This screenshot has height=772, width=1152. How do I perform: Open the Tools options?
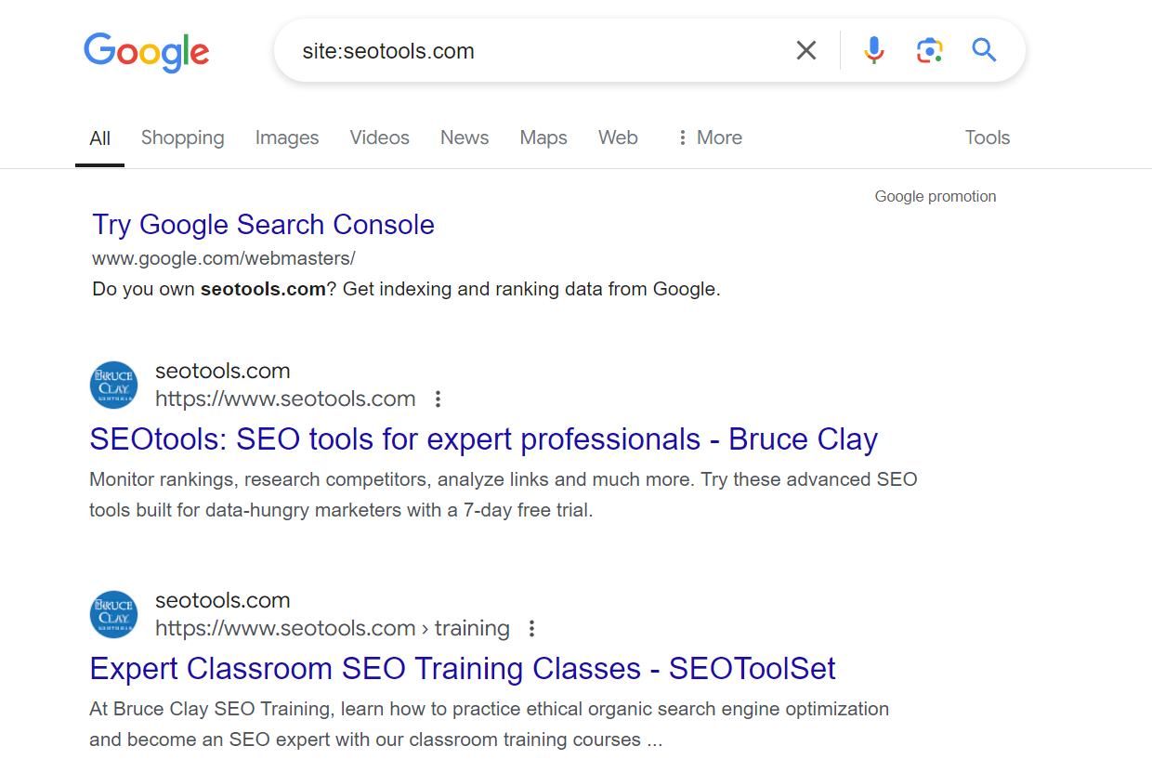(987, 137)
